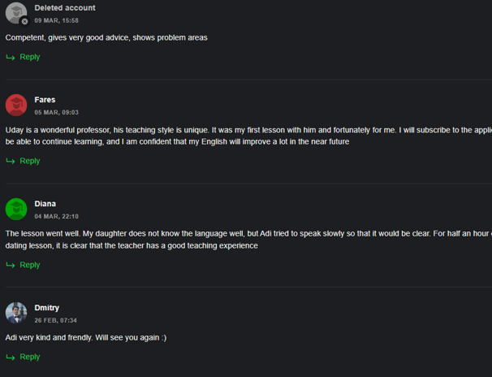Open the Dmitry username
Screen dimensions: 492x377
tap(47, 308)
